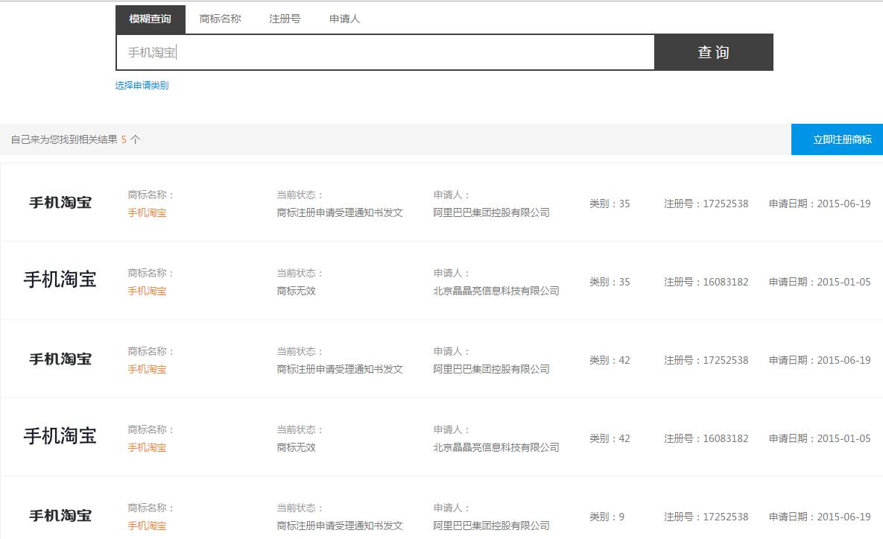Image resolution: width=883 pixels, height=539 pixels.
Task: Select 申请日期：2015-06-19 in class 42 row
Action: click(x=820, y=361)
